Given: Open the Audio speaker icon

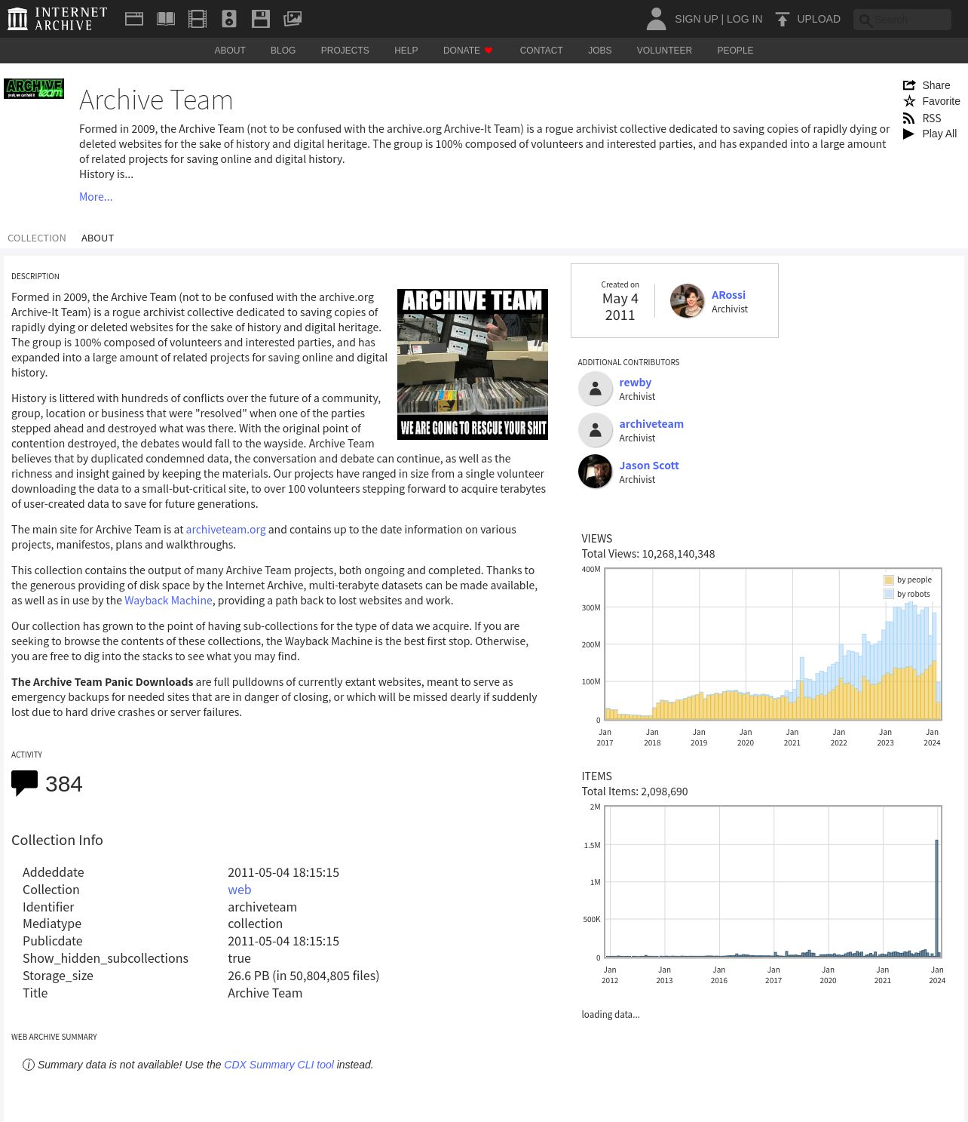Looking at the screenshot, I should [x=229, y=19].
